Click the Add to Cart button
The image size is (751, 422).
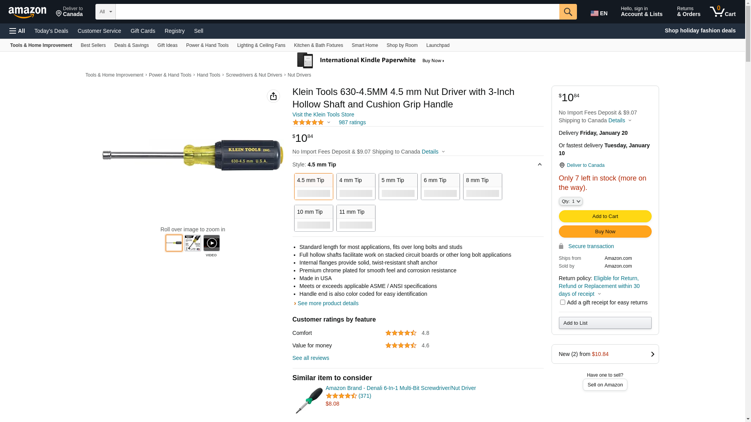click(x=605, y=216)
